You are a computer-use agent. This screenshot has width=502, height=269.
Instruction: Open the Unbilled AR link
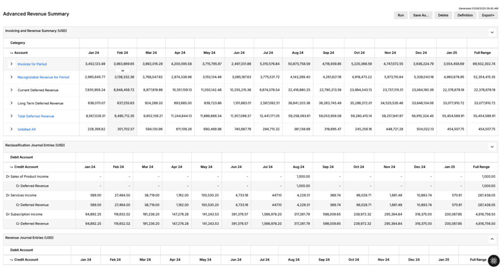pyautogui.click(x=26, y=129)
